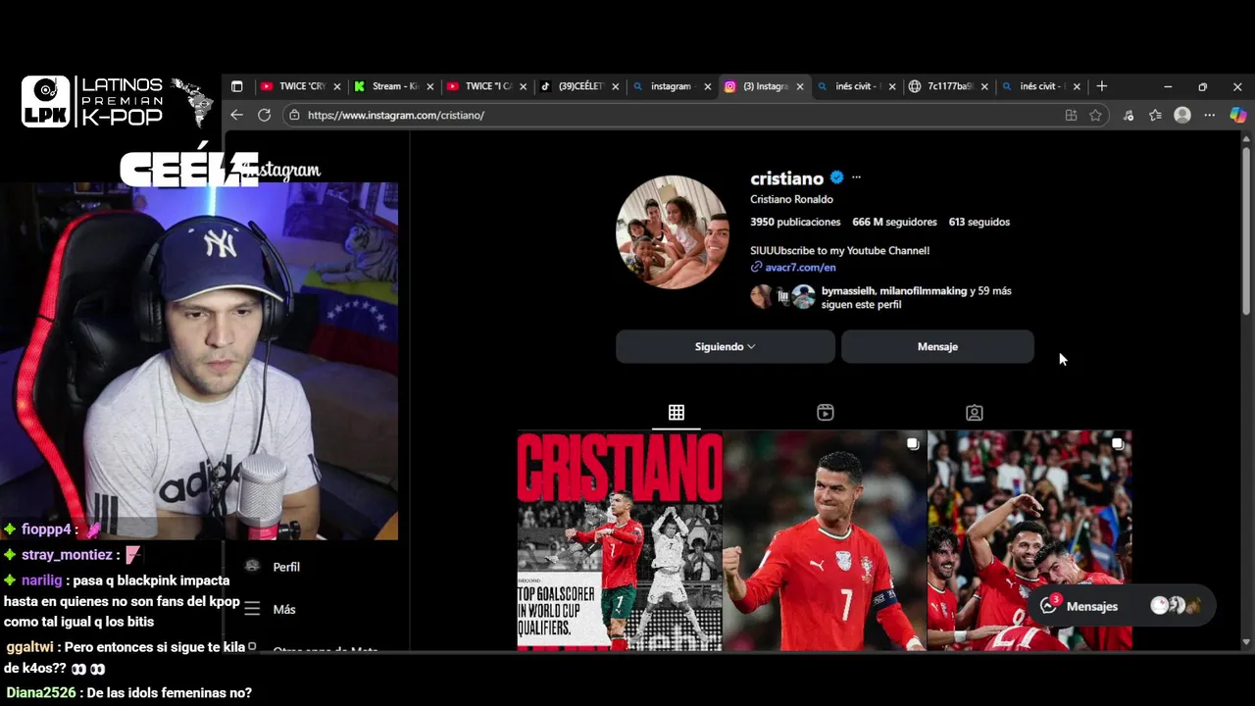Click the Mensaje button
Screen dimensions: 1255x706
(937, 346)
